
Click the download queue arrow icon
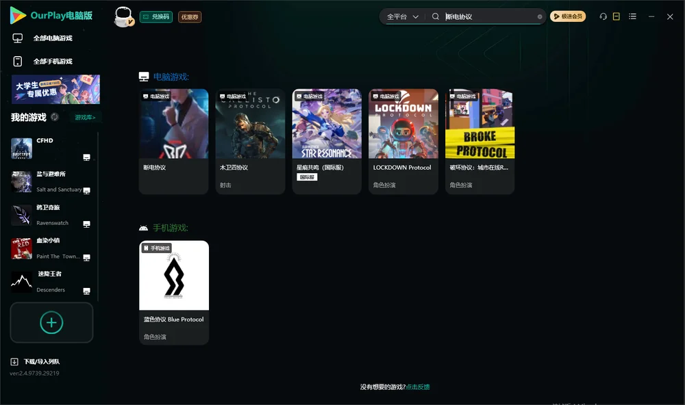pyautogui.click(x=14, y=361)
